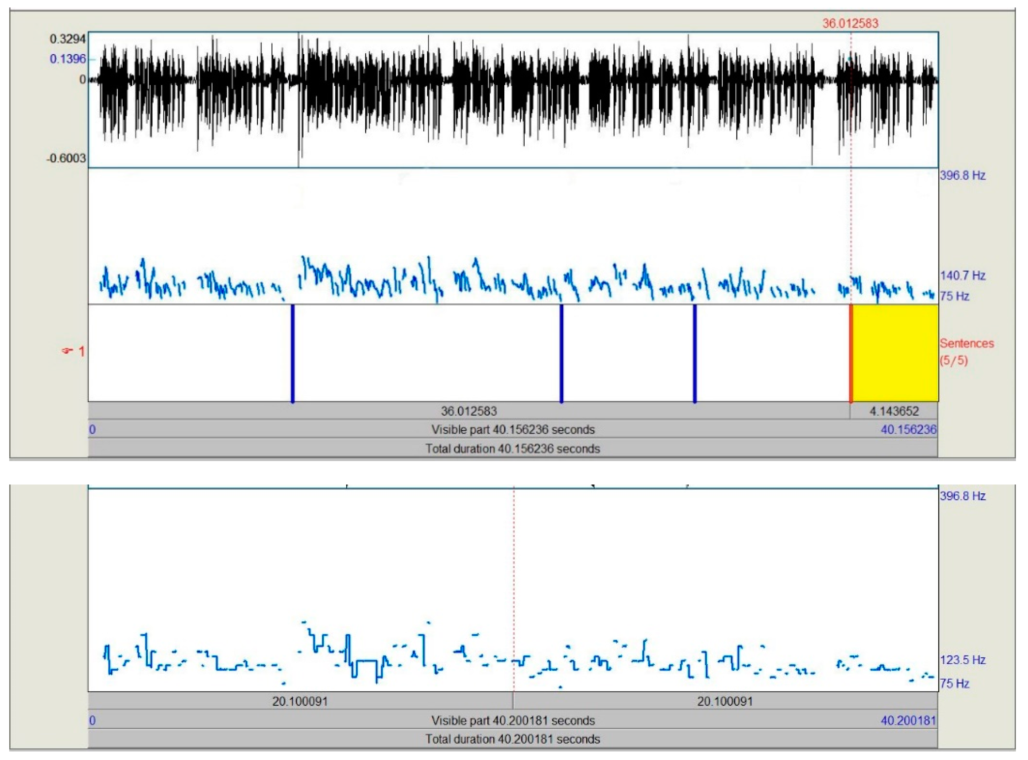
Task: Play the Total duration 40.200181 seconds bar
Action: click(513, 739)
